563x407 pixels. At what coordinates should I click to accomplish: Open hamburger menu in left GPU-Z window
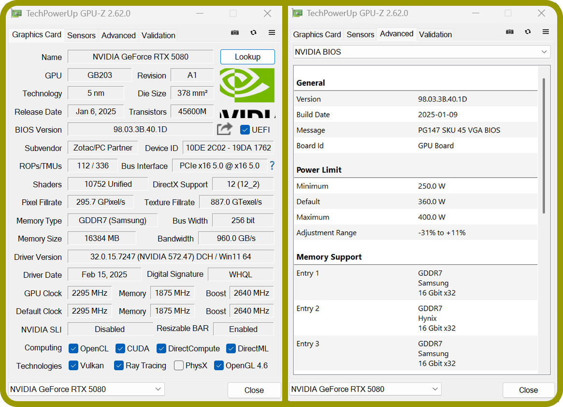(x=272, y=33)
